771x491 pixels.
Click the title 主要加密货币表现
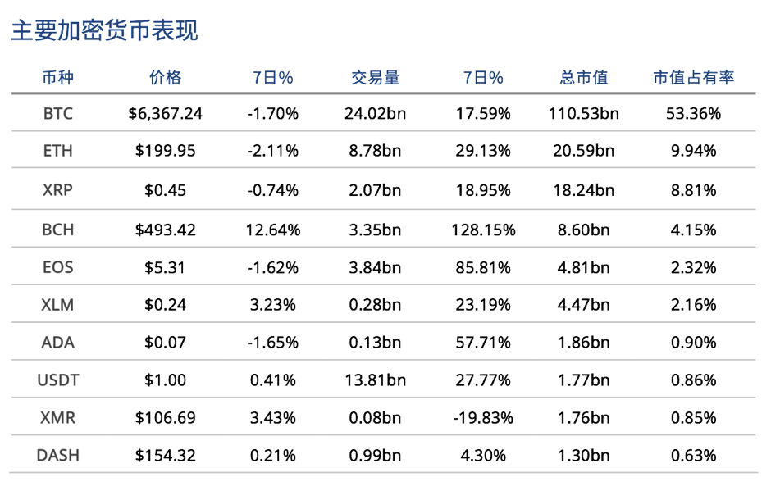point(105,30)
